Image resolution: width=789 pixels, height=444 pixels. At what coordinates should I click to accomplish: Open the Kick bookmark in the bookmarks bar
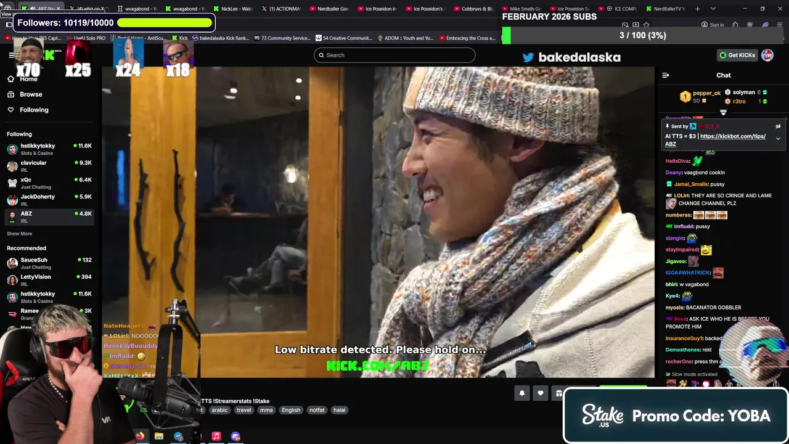179,38
